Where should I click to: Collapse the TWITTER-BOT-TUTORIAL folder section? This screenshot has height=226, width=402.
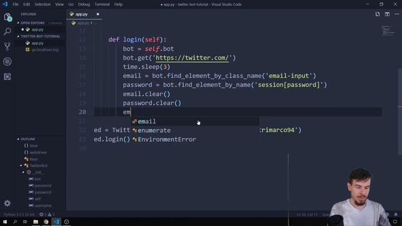(18, 36)
